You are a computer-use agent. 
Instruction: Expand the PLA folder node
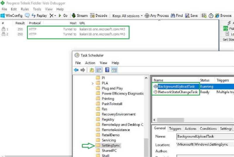tap(92, 83)
